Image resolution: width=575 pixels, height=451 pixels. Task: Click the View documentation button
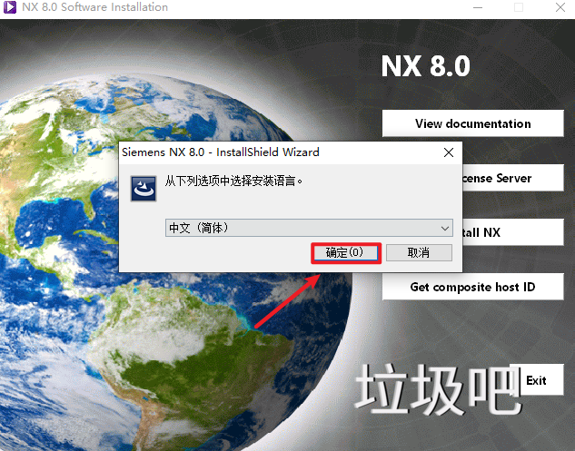(472, 123)
